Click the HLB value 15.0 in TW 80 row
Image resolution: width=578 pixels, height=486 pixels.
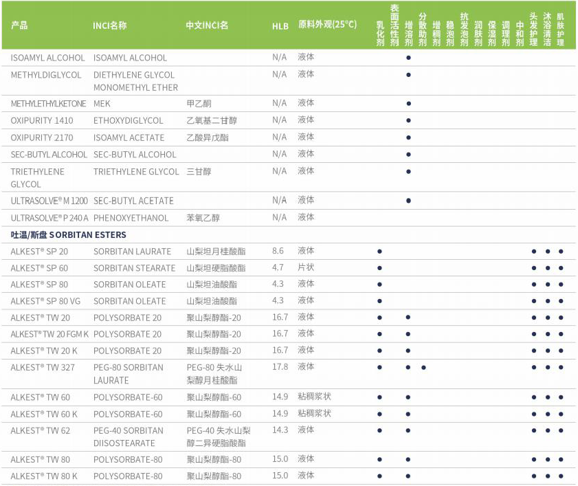pos(280,459)
